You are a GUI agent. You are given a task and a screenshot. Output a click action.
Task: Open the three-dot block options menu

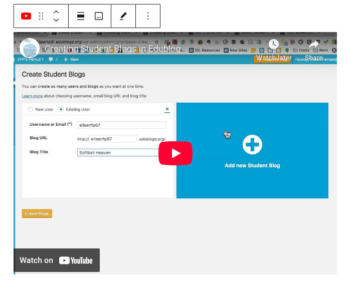[x=148, y=16]
